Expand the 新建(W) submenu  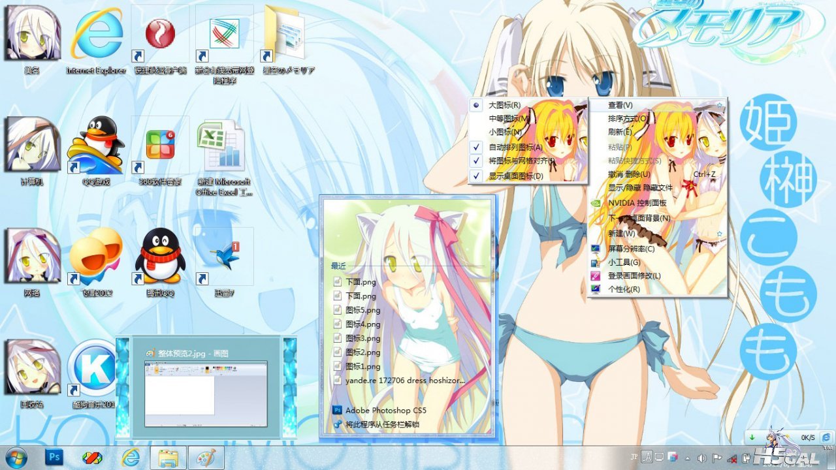click(657, 233)
